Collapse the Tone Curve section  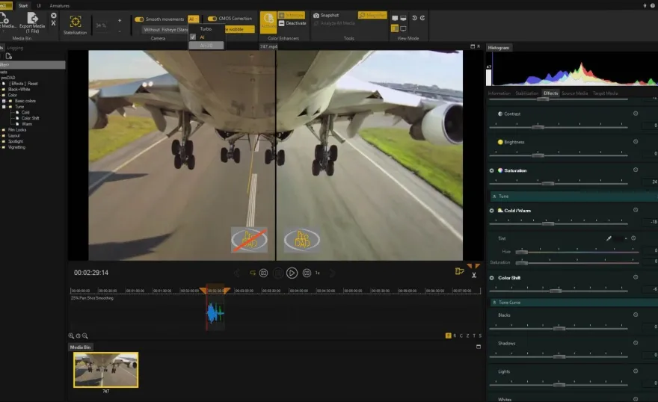click(494, 302)
